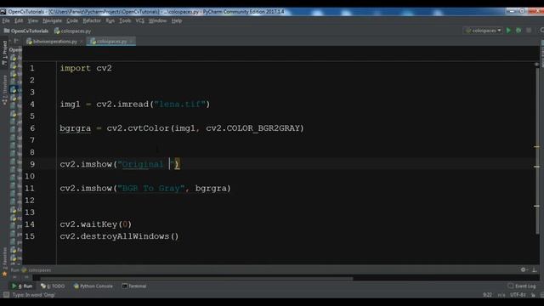The image size is (544, 306).
Task: Open the Run menu
Action: point(110,20)
